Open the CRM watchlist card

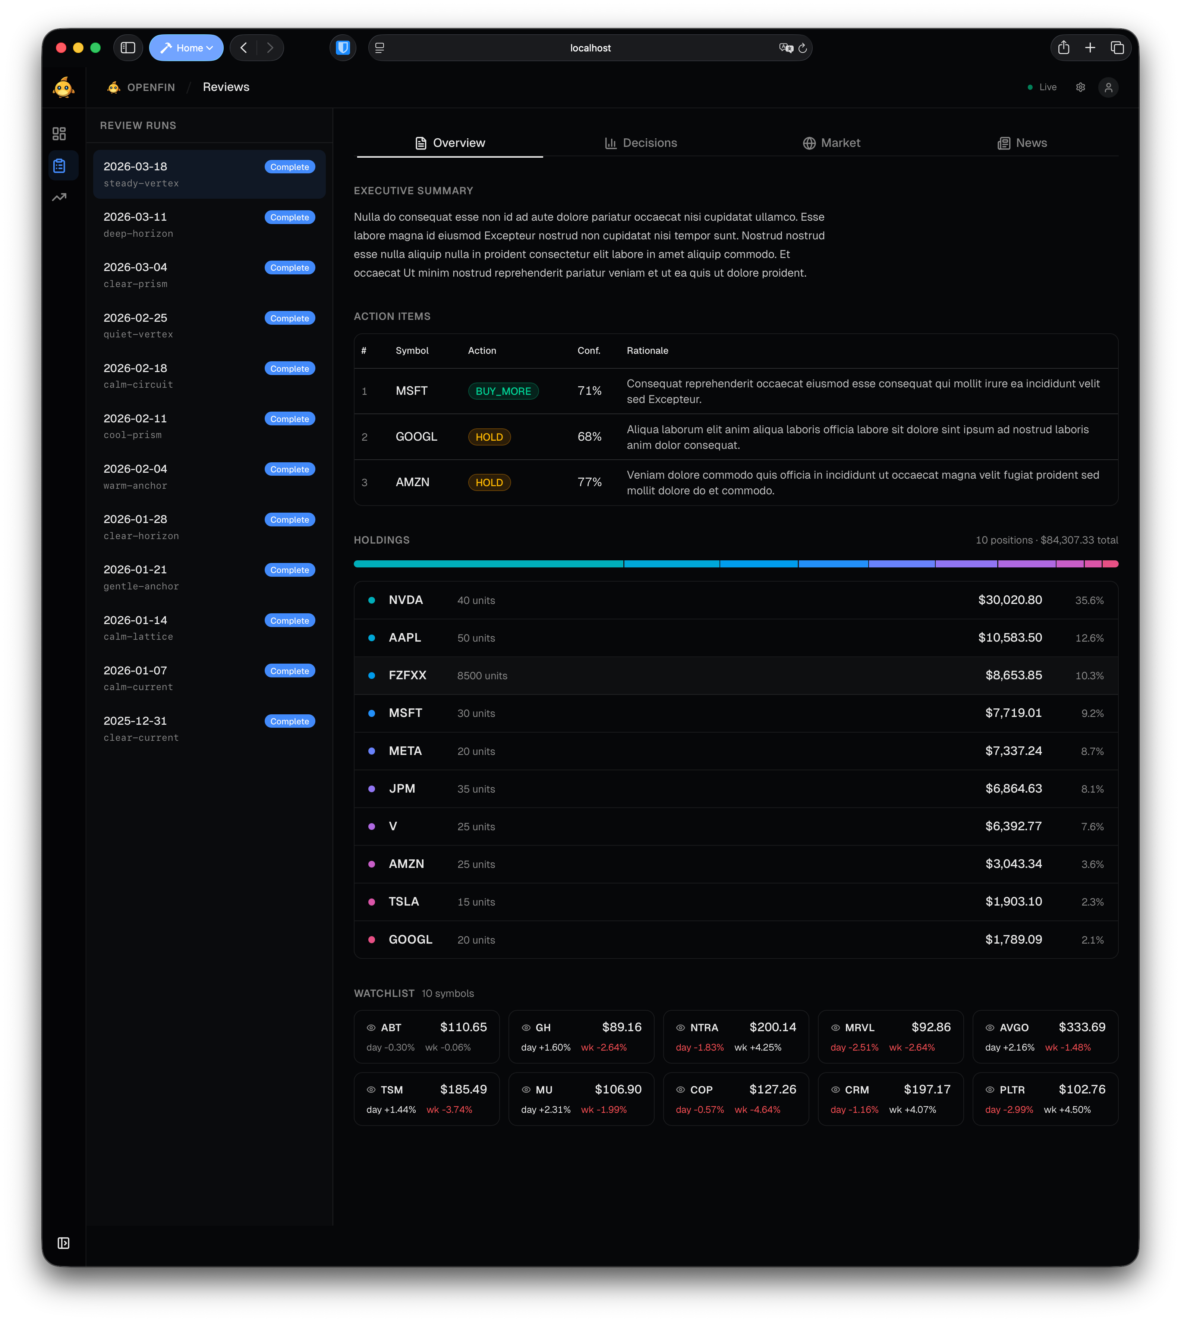pos(890,1099)
